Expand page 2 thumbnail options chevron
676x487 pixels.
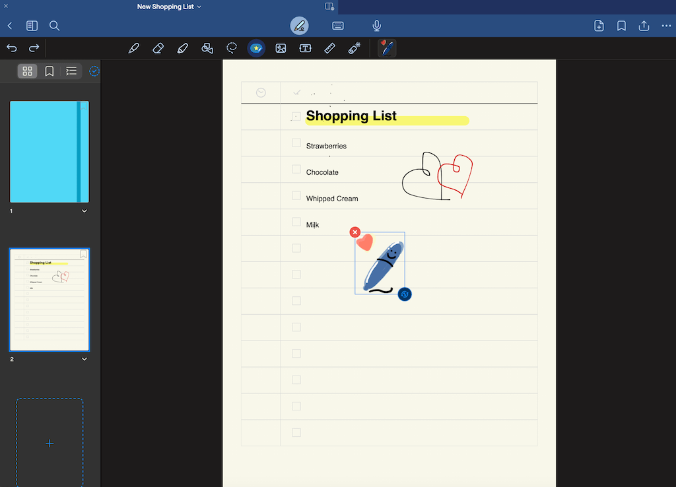(x=84, y=358)
